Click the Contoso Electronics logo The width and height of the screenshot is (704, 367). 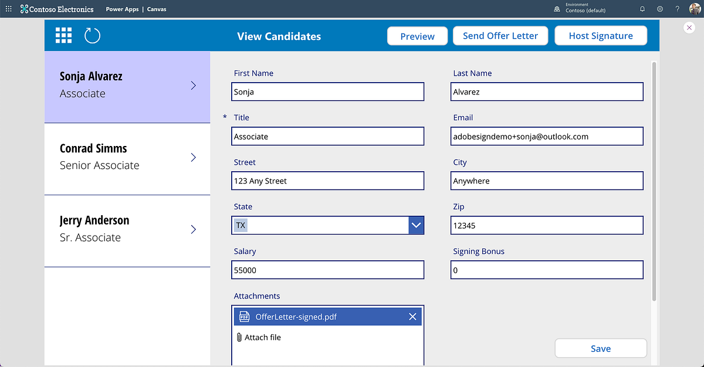point(56,9)
